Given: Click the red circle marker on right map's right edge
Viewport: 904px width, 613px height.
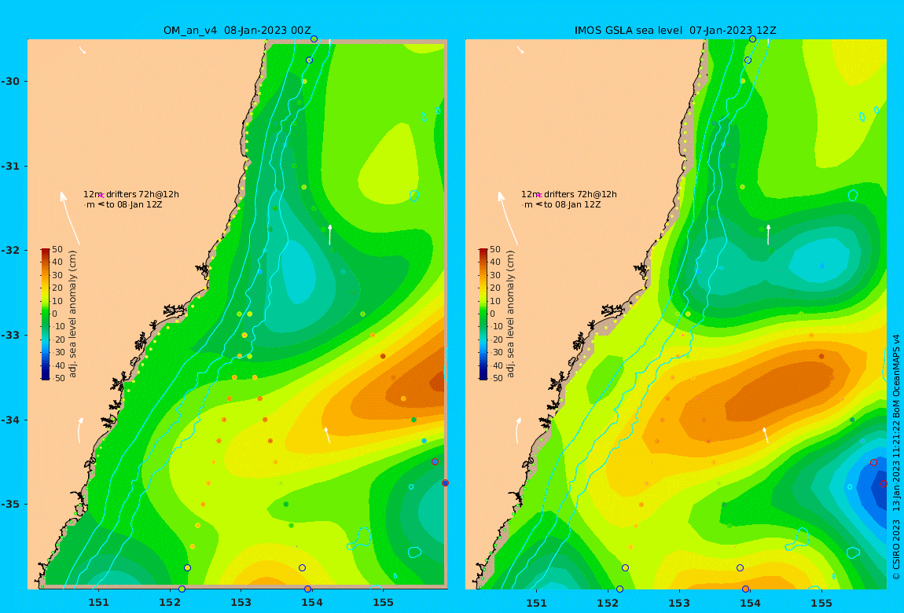Looking at the screenshot, I should pos(884,483).
